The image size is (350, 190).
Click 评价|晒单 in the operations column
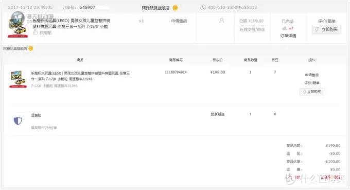pos(312,83)
